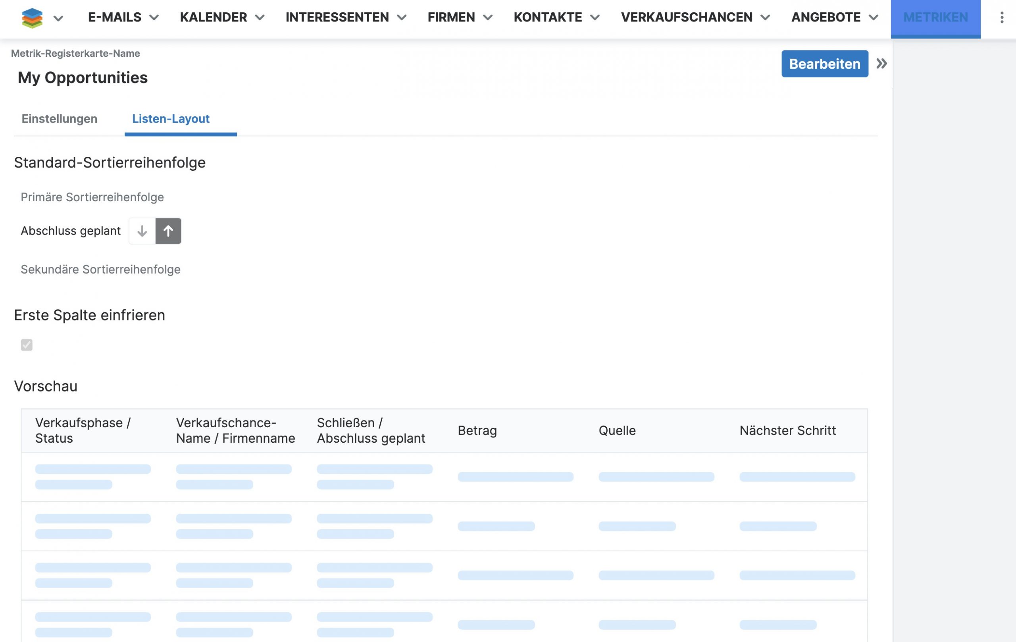Select ascending sort arrow for Abschluss geplant

(168, 231)
